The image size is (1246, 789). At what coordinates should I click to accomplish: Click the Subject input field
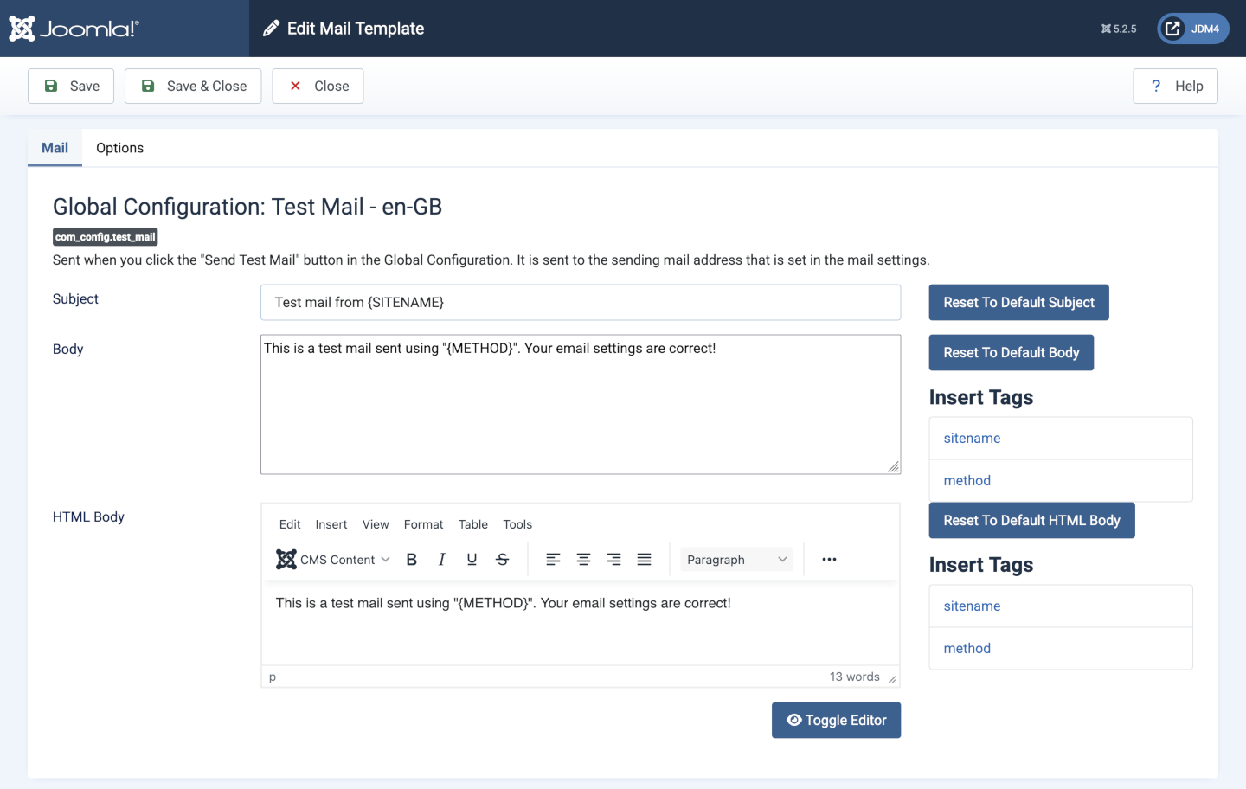point(581,303)
